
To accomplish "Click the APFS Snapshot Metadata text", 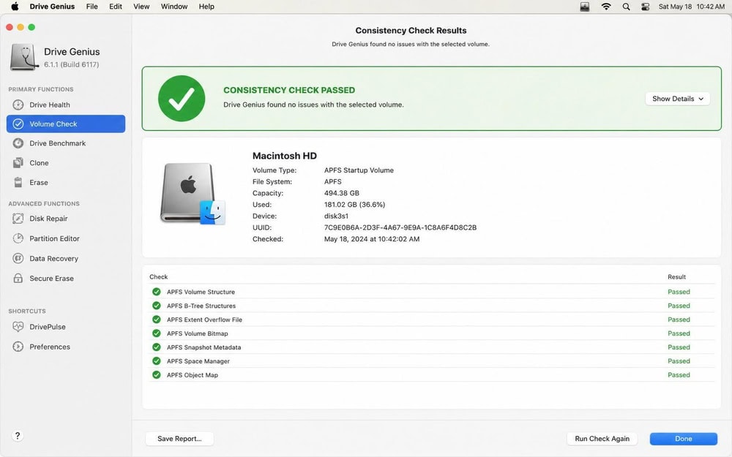I will tap(204, 347).
